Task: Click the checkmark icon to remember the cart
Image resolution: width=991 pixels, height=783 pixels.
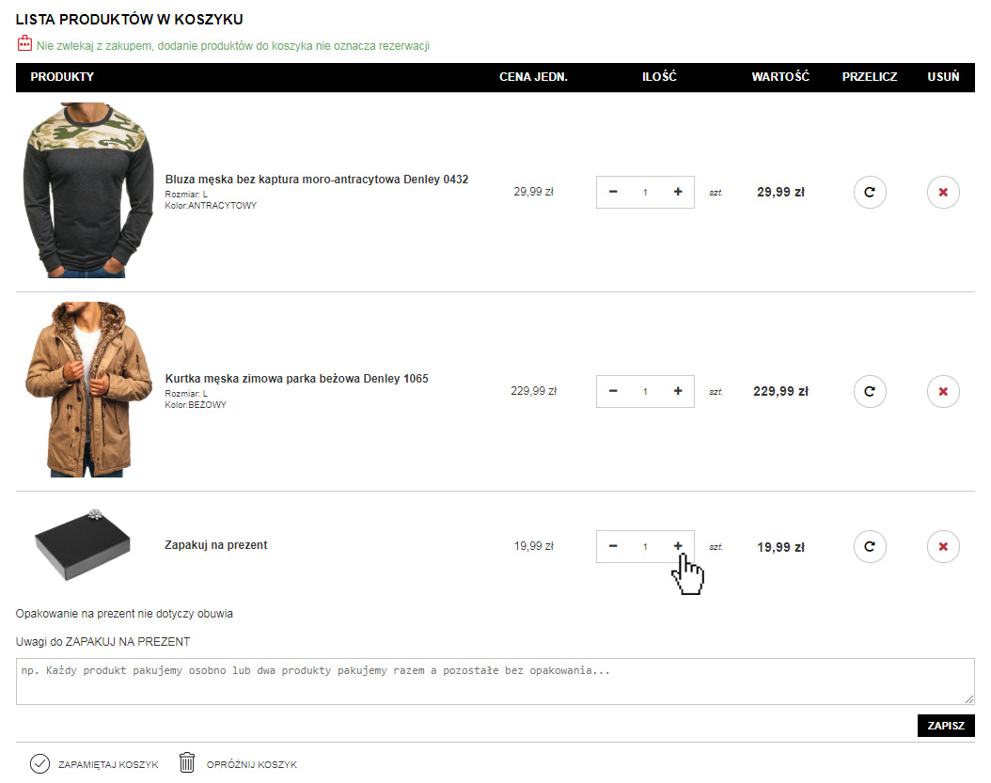Action: 39,763
